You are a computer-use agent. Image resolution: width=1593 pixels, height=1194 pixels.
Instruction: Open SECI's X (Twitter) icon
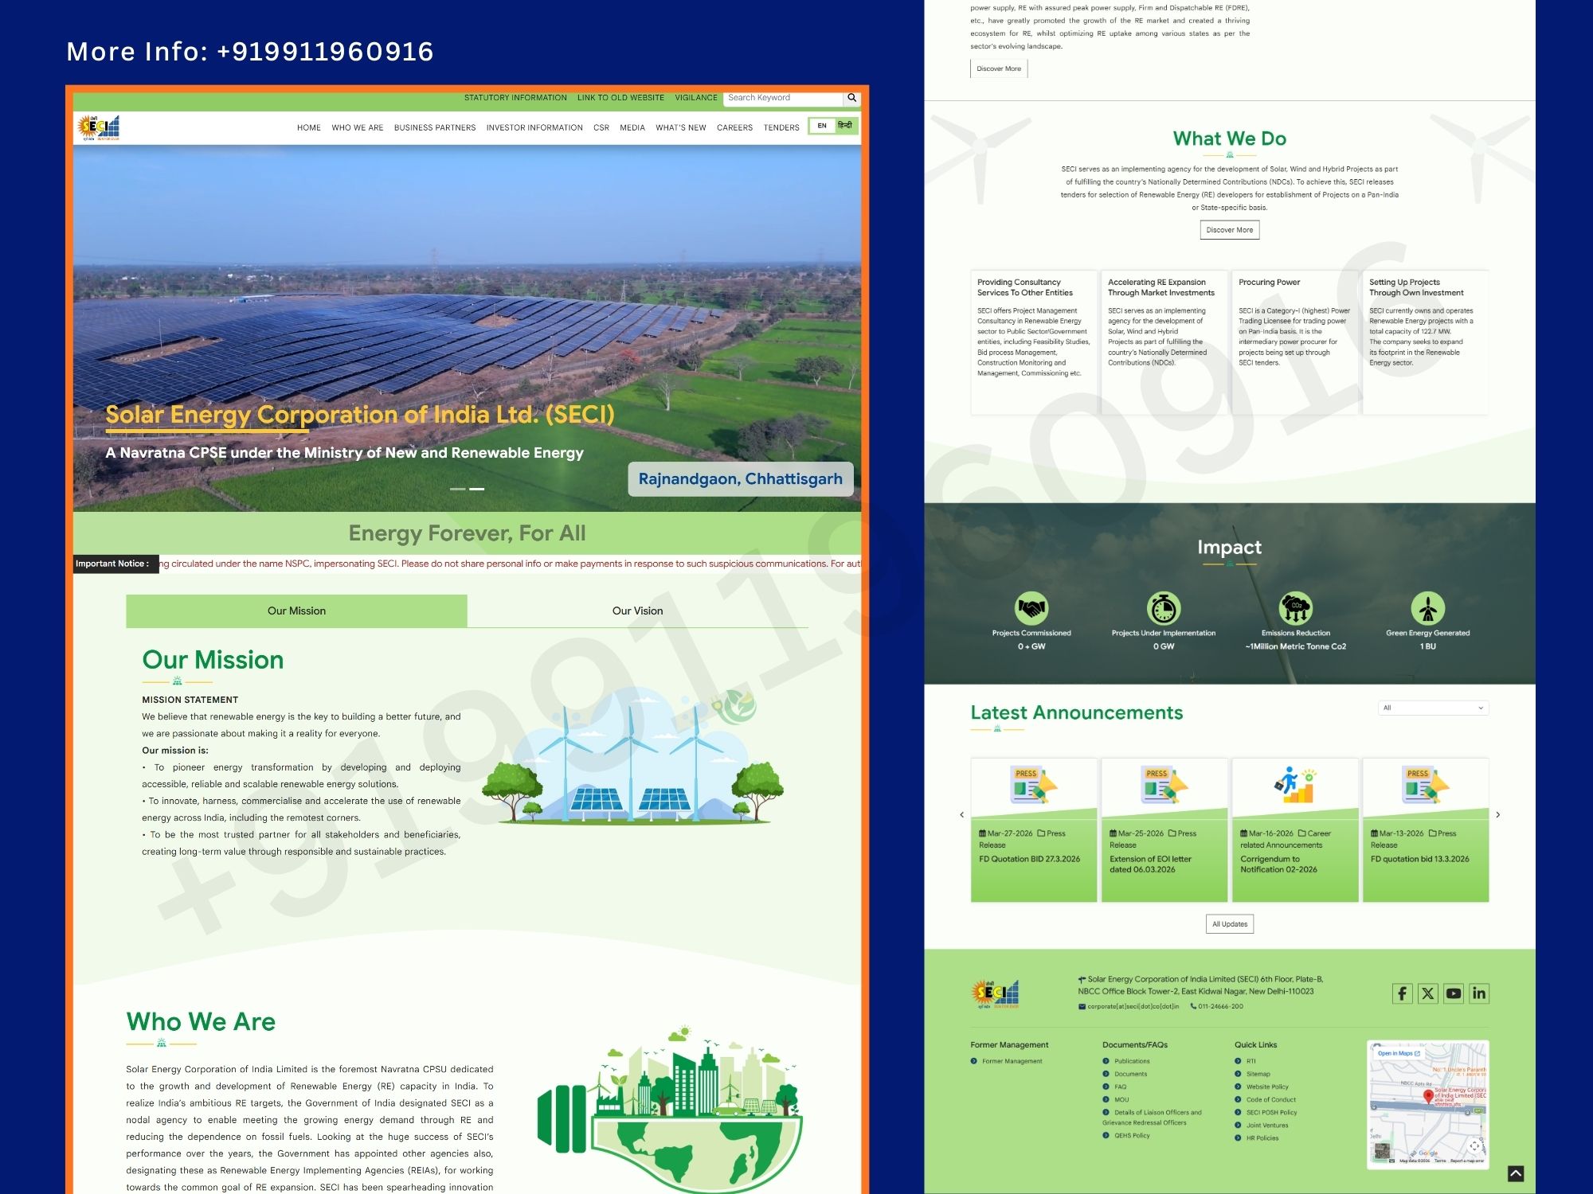coord(1427,993)
